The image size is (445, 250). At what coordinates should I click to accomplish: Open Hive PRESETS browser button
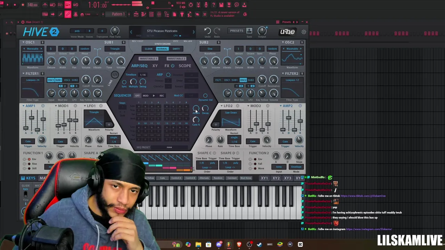(236, 31)
